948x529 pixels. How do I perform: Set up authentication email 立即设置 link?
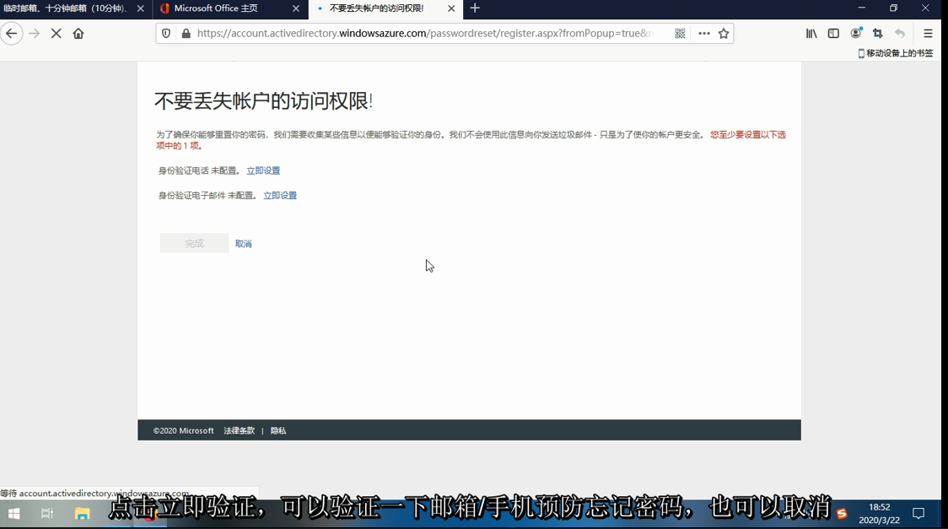[x=280, y=195]
